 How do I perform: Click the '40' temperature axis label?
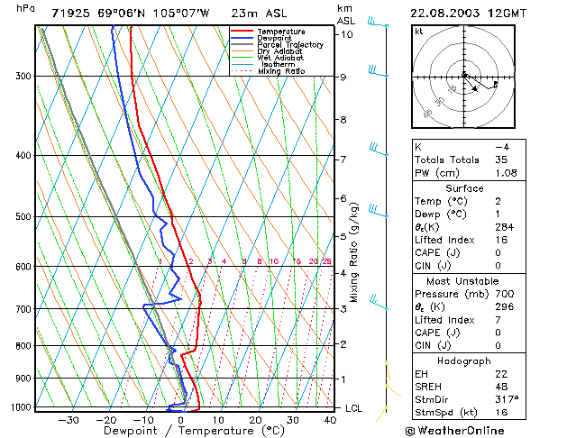[330, 420]
